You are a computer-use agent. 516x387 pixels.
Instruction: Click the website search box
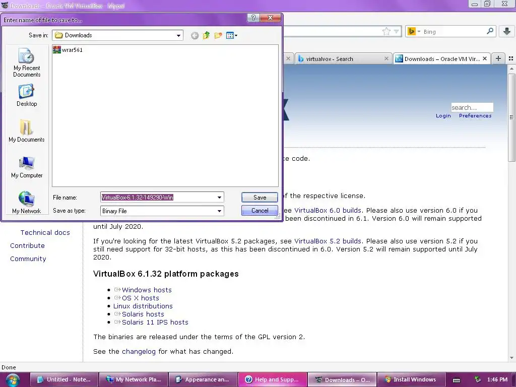pyautogui.click(x=472, y=107)
